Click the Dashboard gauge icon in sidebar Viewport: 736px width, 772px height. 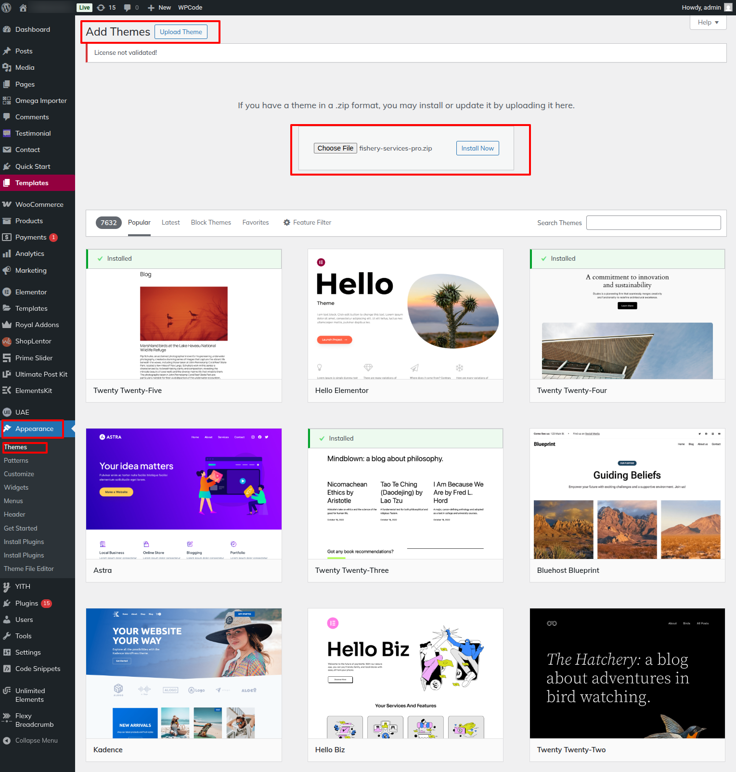pyautogui.click(x=7, y=29)
